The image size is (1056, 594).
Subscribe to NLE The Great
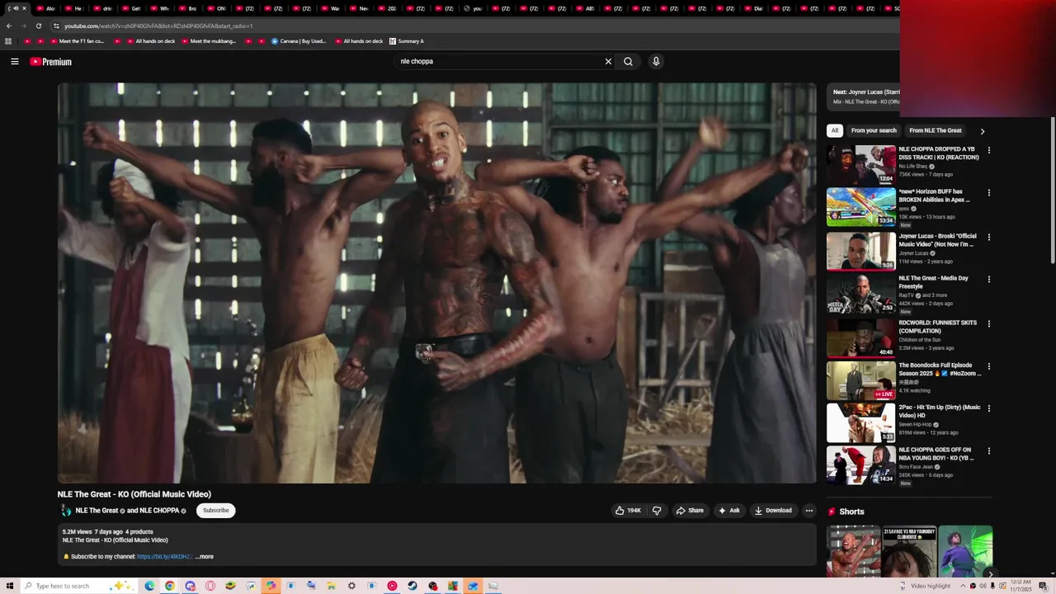(216, 511)
